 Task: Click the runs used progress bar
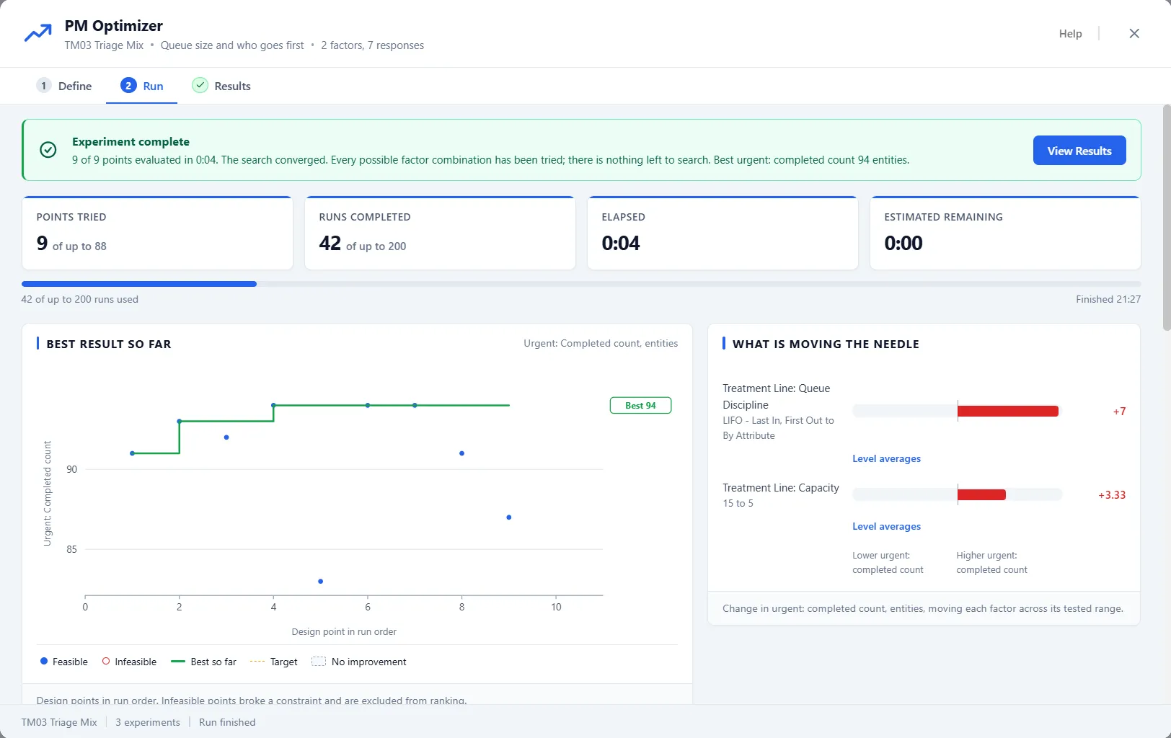tap(581, 284)
